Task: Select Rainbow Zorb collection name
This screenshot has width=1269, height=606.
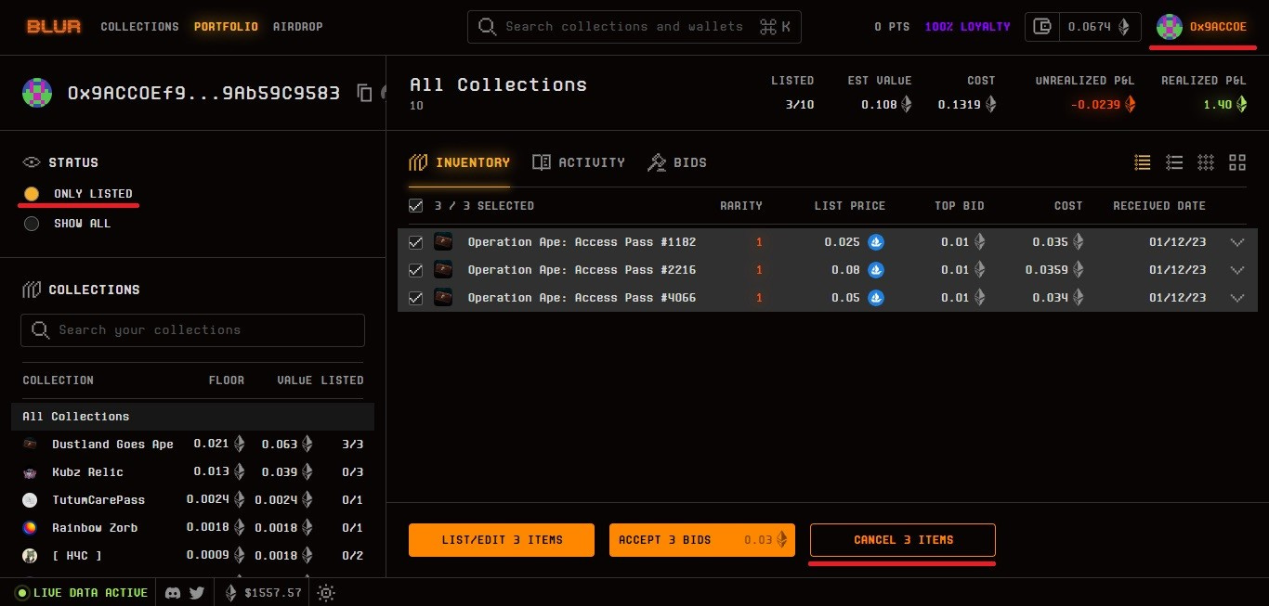Action: [95, 528]
